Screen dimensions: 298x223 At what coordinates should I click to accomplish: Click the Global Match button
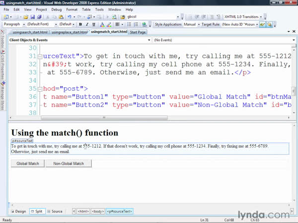[28, 163]
